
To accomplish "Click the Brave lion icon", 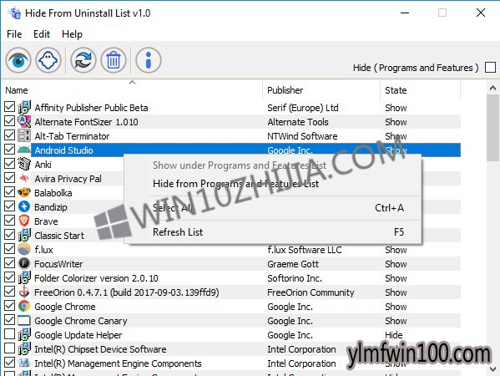I will 24,221.
